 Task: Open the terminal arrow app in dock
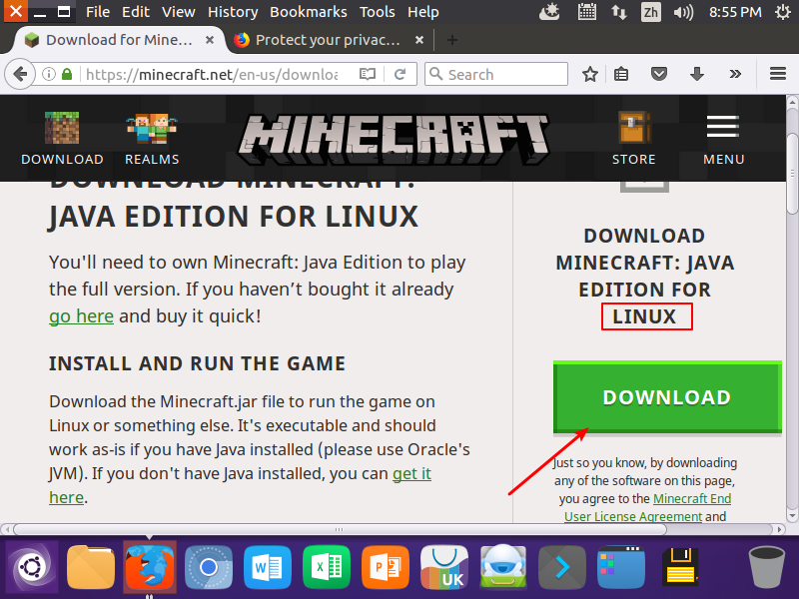pos(562,567)
